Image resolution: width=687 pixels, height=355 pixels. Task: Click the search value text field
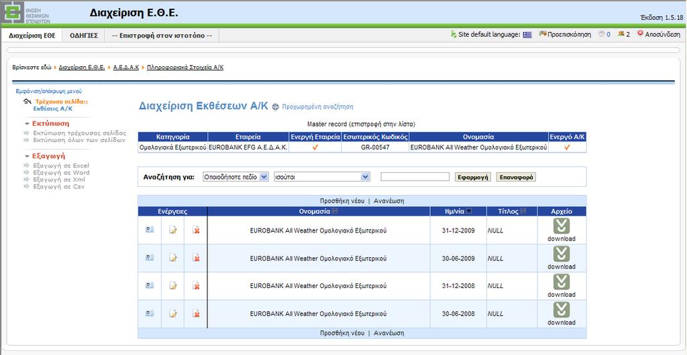coord(415,177)
